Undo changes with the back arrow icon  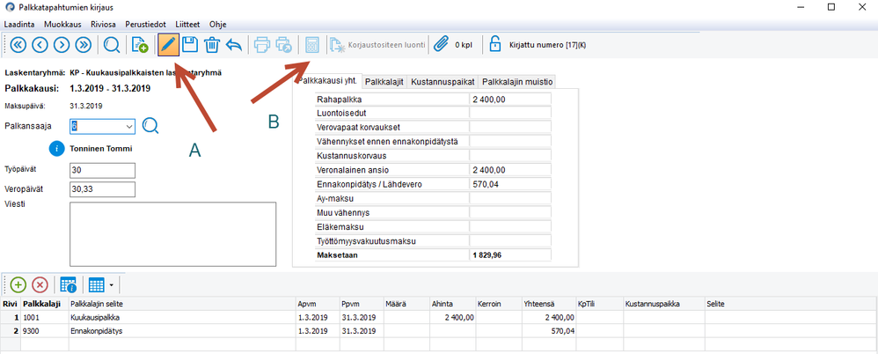233,46
